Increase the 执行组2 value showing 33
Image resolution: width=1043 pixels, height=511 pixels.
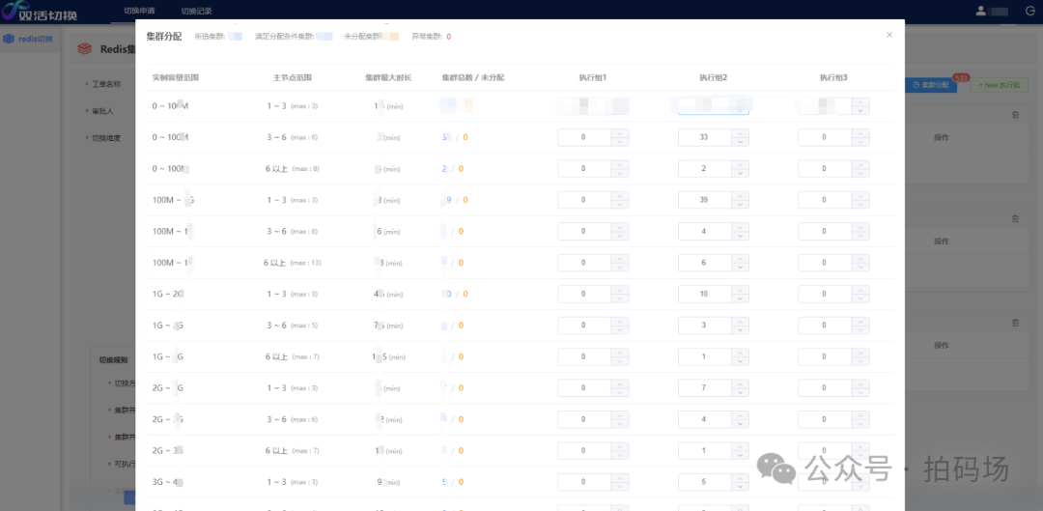click(741, 133)
